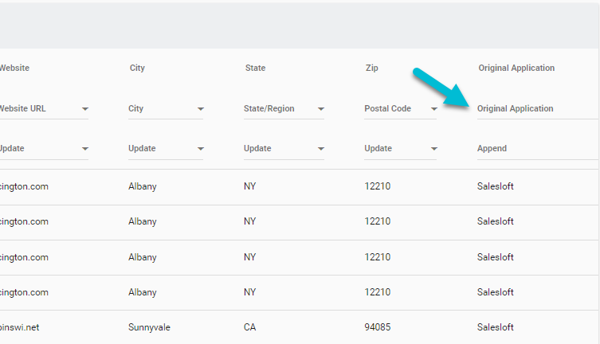
Task: Click the State column header
Action: [255, 68]
